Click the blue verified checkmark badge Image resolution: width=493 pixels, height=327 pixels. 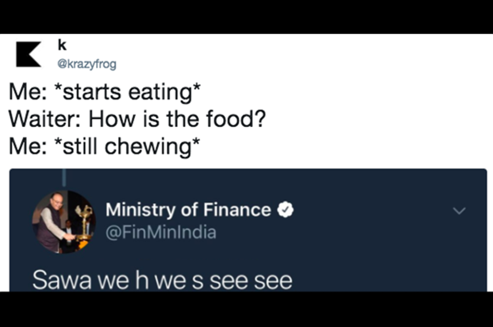pyautogui.click(x=286, y=210)
